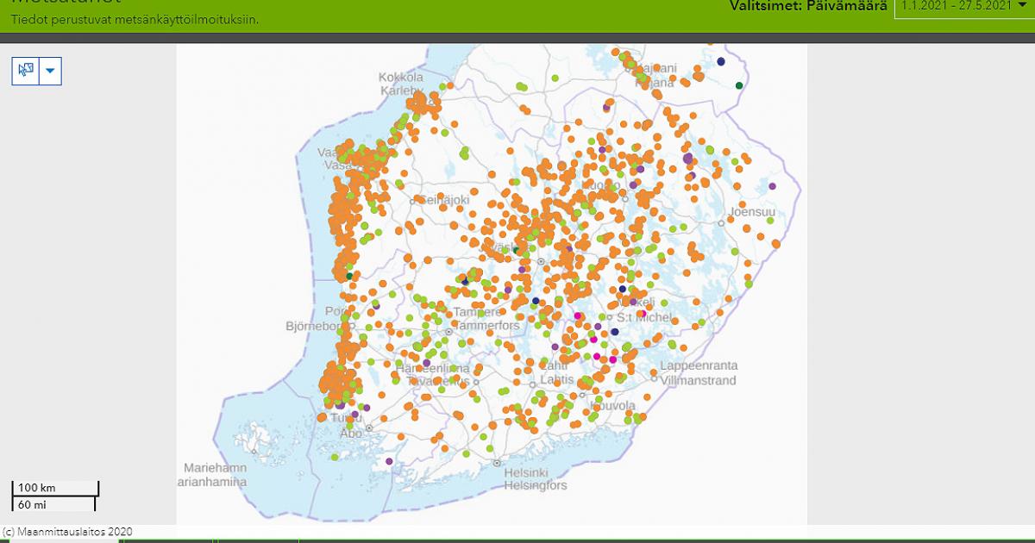
Task: Click isolated purple point north of Joensuu
Action: (x=772, y=186)
